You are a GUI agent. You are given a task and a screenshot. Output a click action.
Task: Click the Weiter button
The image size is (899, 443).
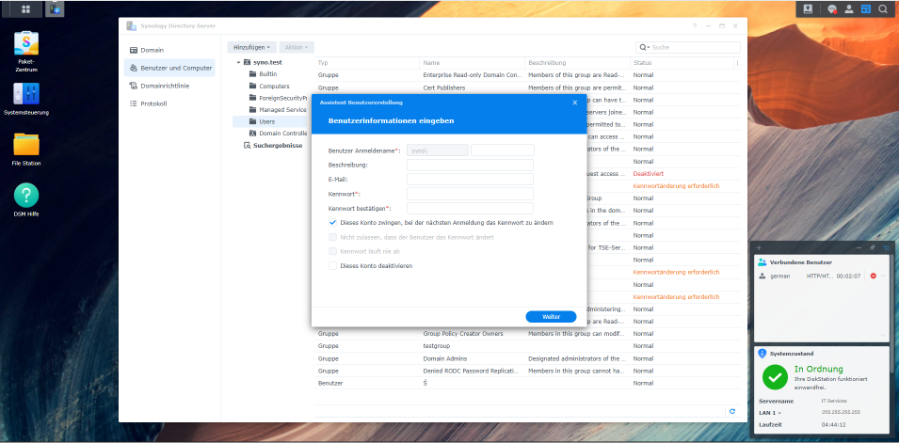pyautogui.click(x=551, y=317)
